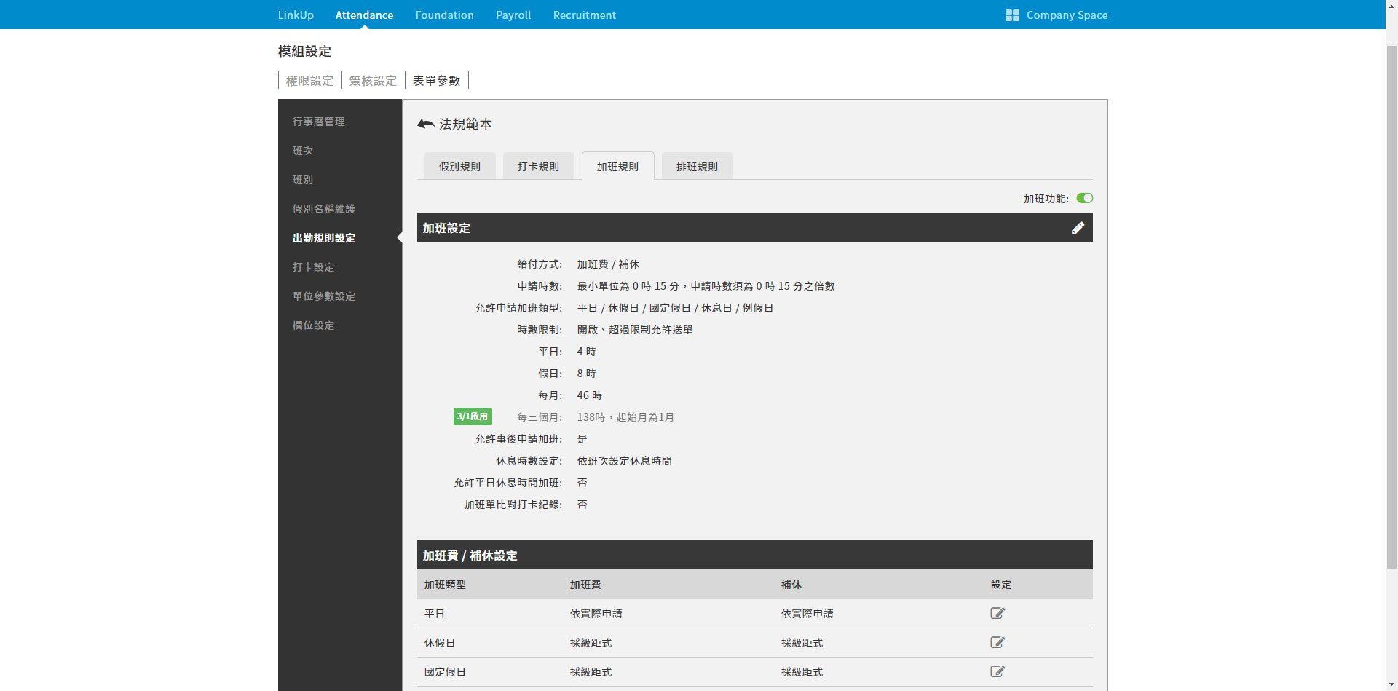
Task: Open 單位參數設定 in the sidebar
Action: pyautogui.click(x=324, y=296)
